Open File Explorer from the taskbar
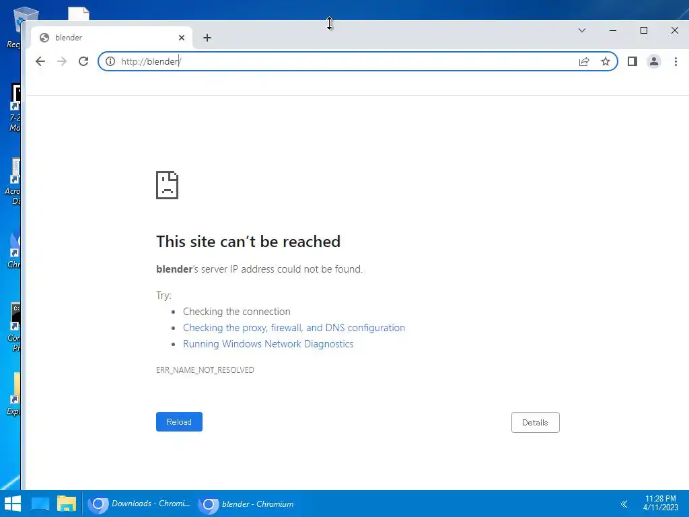Image resolution: width=689 pixels, height=517 pixels. point(67,504)
